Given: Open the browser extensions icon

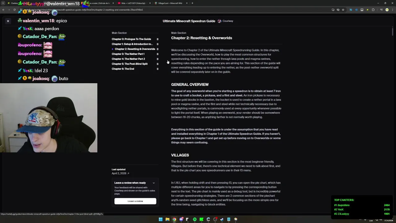Looking at the screenshot, I should (373, 10).
